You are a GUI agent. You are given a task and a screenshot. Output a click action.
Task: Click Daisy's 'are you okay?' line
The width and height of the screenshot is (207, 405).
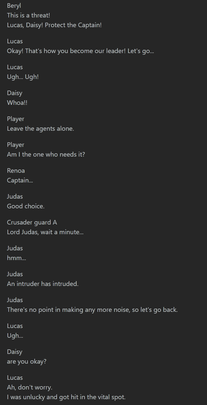point(27,361)
